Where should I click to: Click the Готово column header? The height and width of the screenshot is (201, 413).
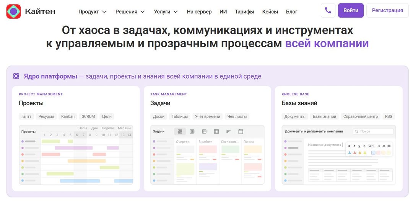coord(249,142)
